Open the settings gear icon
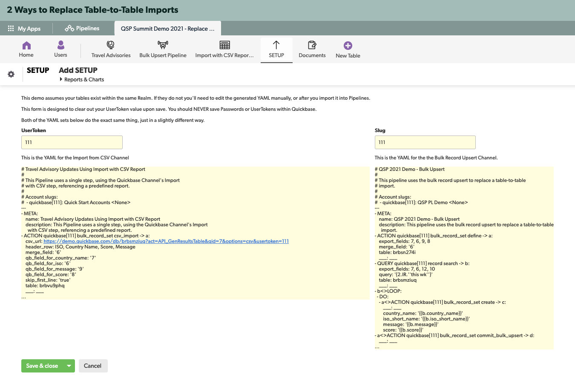575x381 pixels. (11, 74)
